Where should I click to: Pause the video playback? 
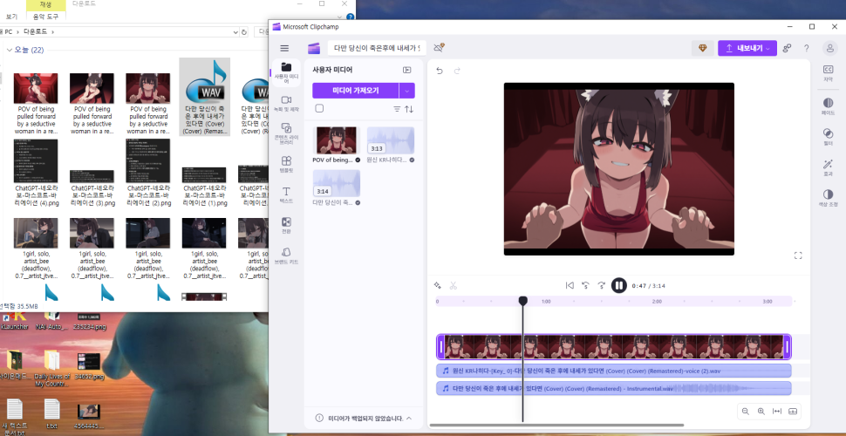[x=619, y=285]
